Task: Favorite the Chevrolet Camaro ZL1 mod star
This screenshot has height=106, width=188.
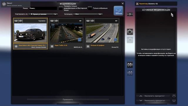Action: click(16, 21)
